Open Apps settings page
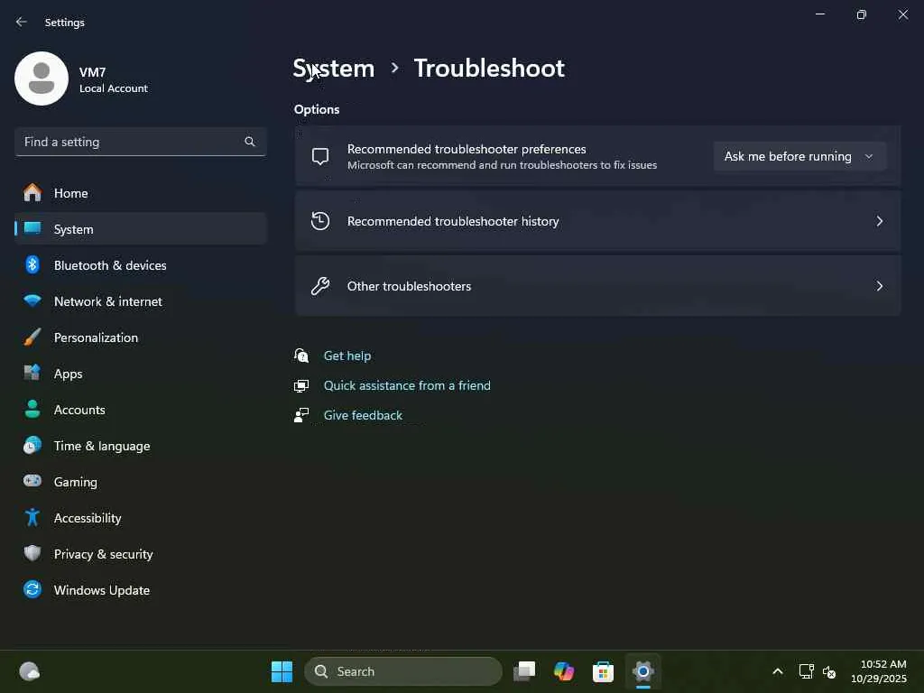Screen dimensions: 924x693 pos(140,373)
